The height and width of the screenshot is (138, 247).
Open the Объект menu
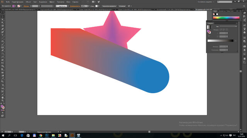[28, 2]
